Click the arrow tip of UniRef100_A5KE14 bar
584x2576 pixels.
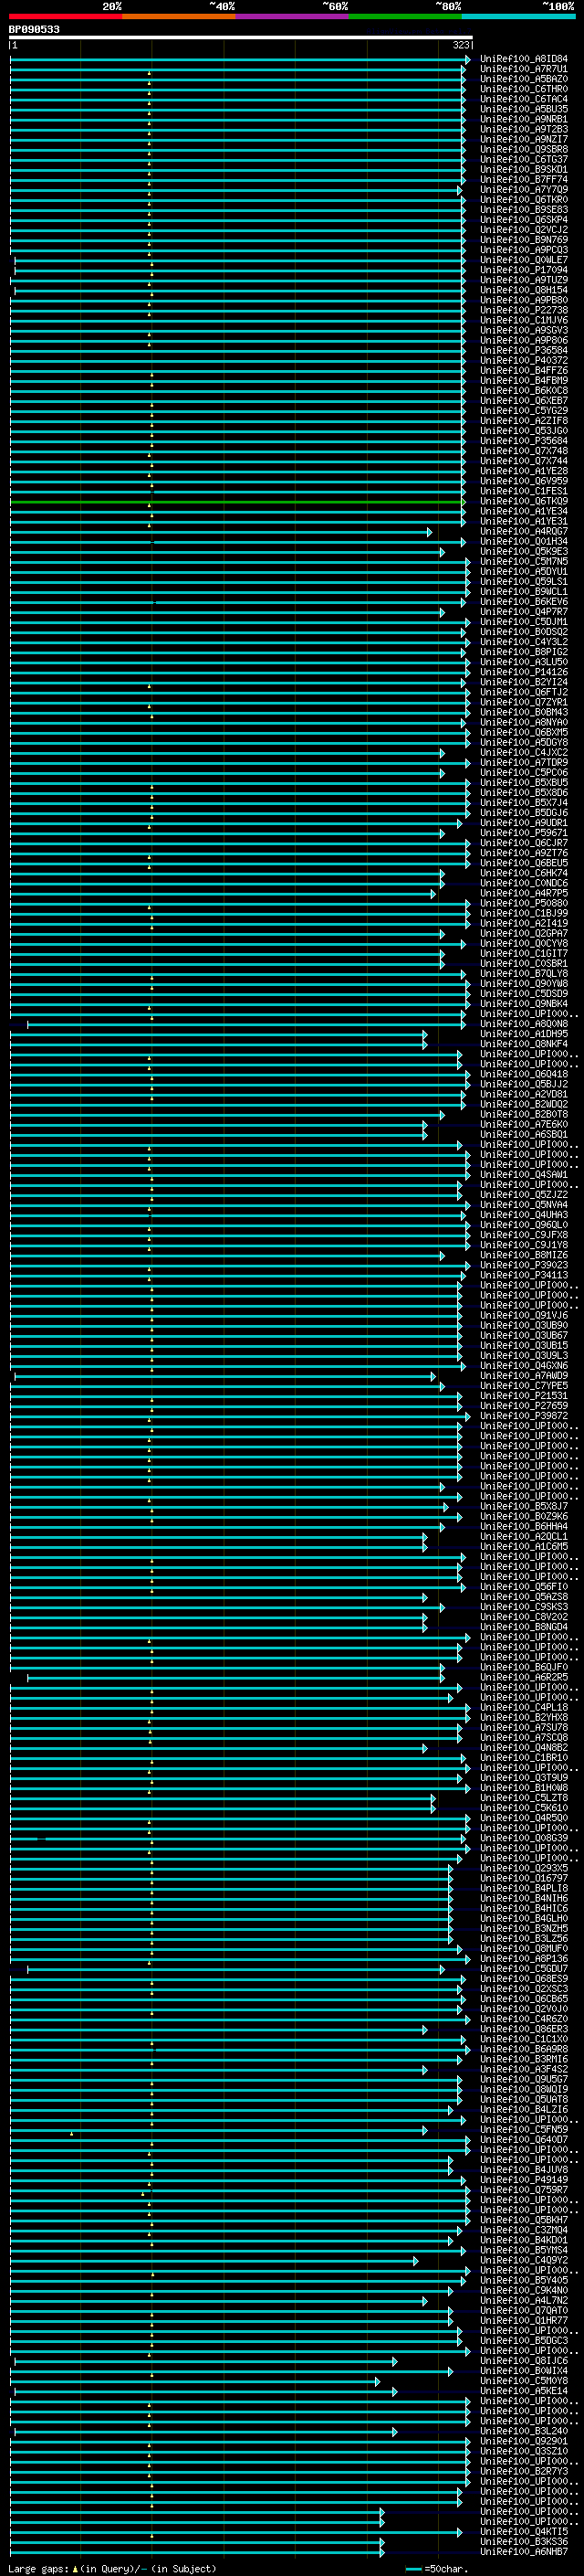pyautogui.click(x=395, y=2391)
